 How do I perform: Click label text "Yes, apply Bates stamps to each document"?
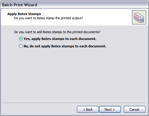tap(60, 39)
